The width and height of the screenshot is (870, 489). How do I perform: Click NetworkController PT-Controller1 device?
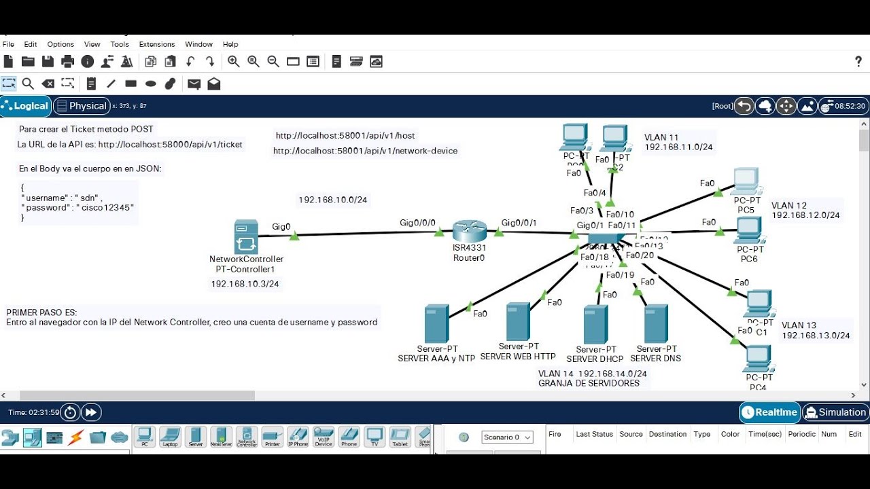click(x=246, y=236)
